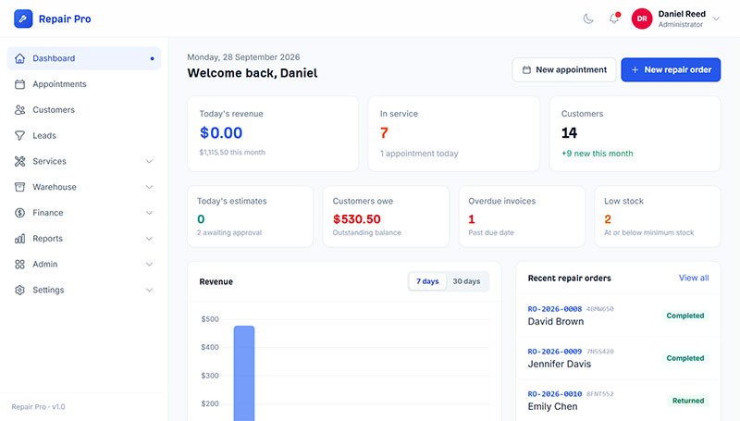Click the Today's revenue card
The height and width of the screenshot is (421, 740).
click(x=273, y=134)
